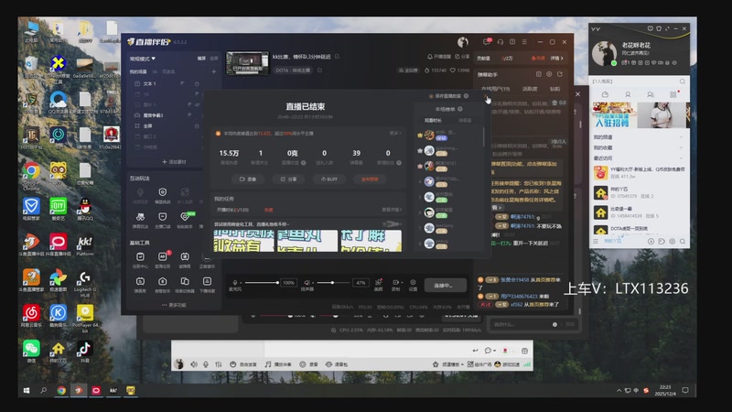This screenshot has width=732, height=412.
Task: Select the 全屏 source row
Action: 166,125
